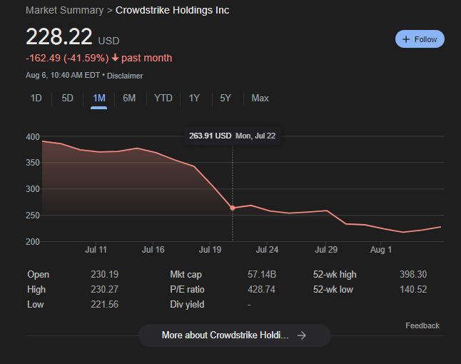Show the 6M chart range
The width and height of the screenshot is (461, 364).
pyautogui.click(x=129, y=98)
